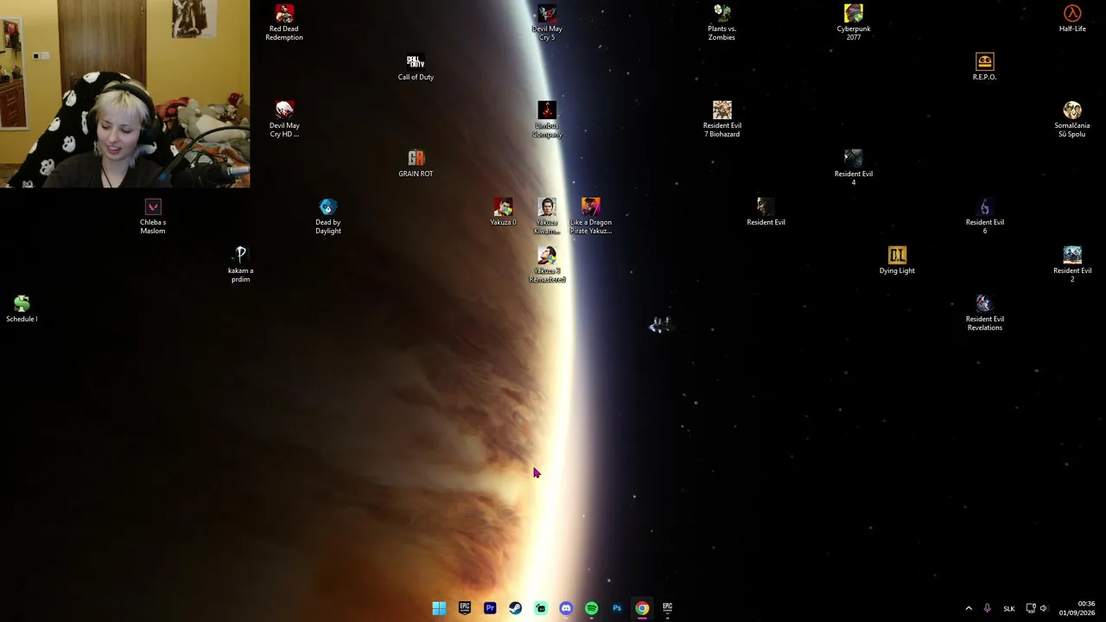Viewport: 1106px width, 622px height.
Task: Select the Yakuza 3 Remastered shortcut
Action: coord(547,264)
